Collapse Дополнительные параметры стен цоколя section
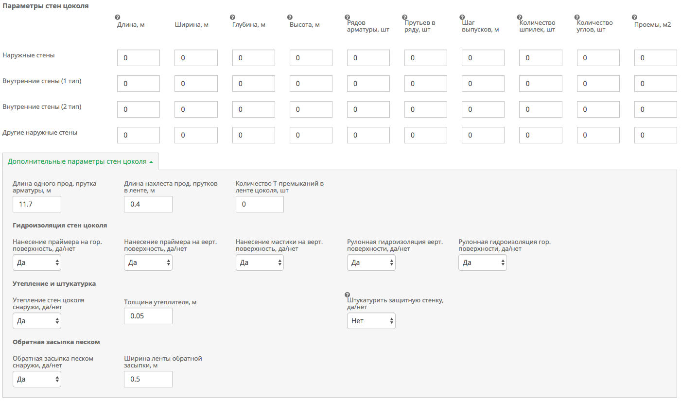681x401 pixels. pos(80,162)
